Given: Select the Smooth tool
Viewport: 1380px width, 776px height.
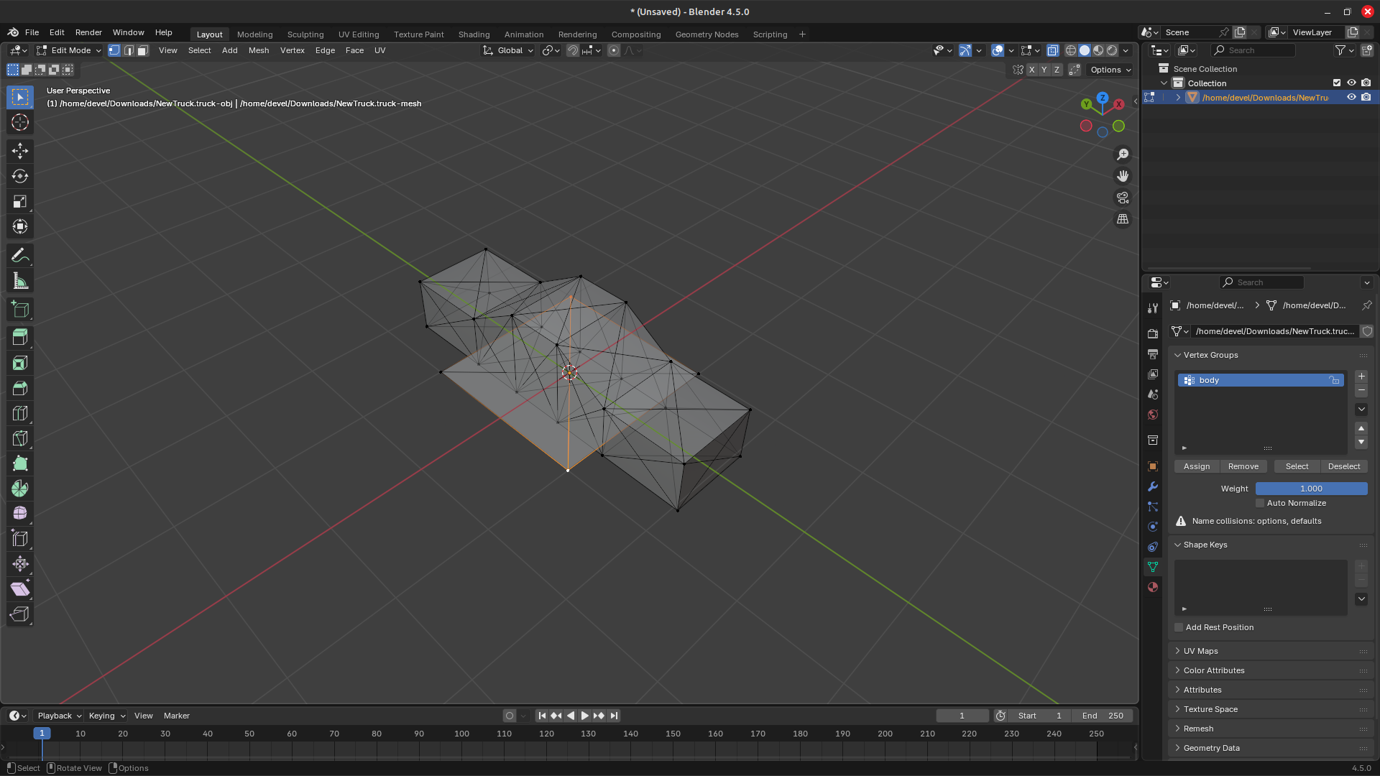Looking at the screenshot, I should pyautogui.click(x=20, y=514).
